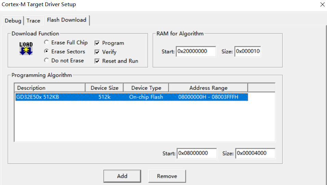This screenshot has width=327, height=185.
Task: Click the Add button
Action: click(122, 176)
